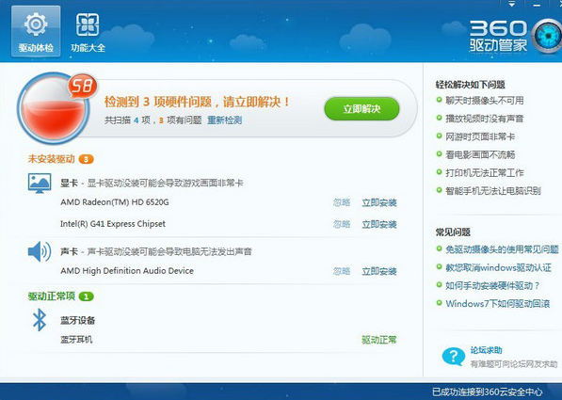Screen dimensions: 562x400
Task: Open 免驱动摄像头的使用常见问题 link
Action: pyautogui.click(x=502, y=249)
